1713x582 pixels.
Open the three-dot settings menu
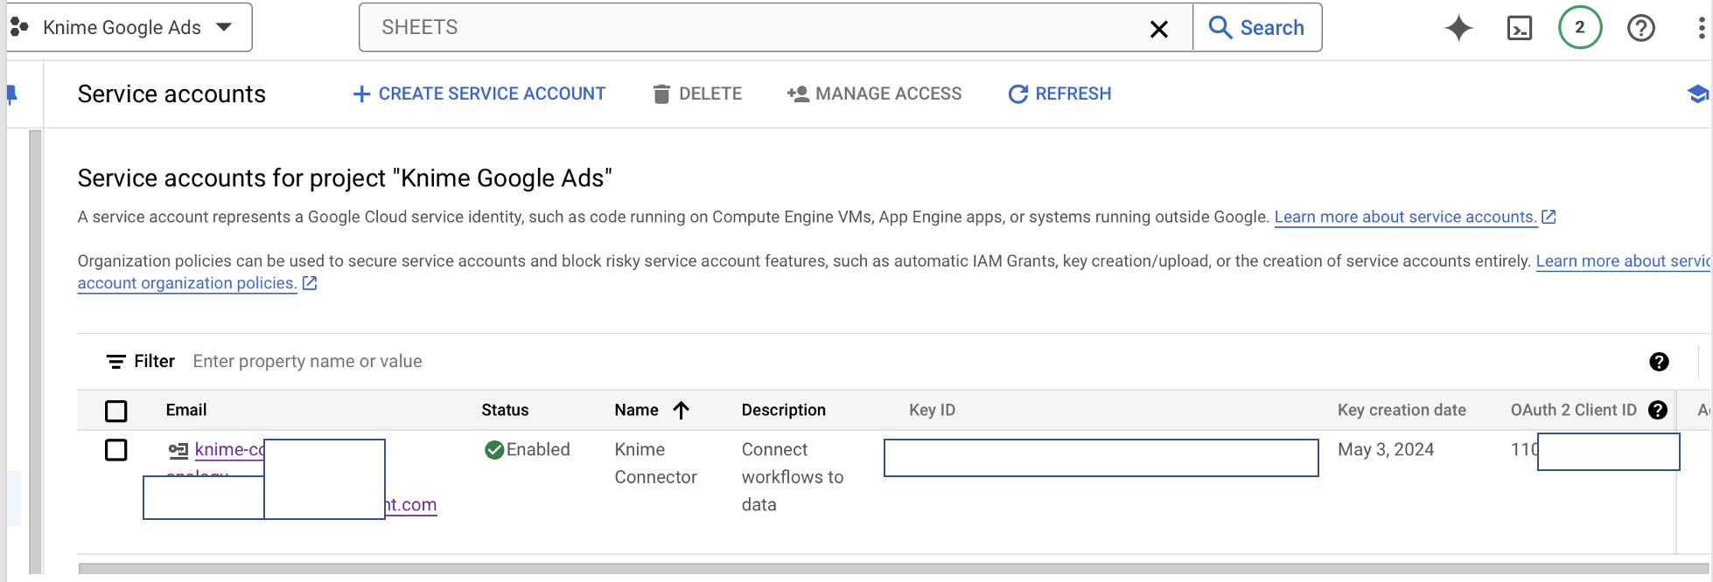[1701, 28]
